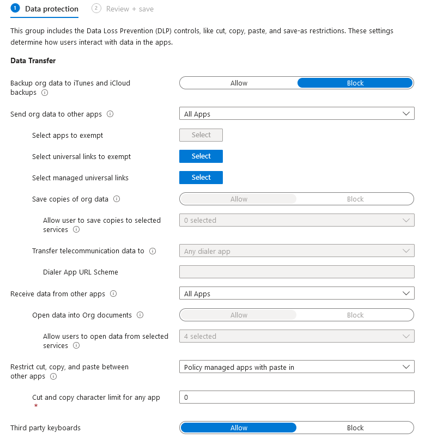Open the Open data into Org documents tooltip
The height and width of the screenshot is (439, 425).
point(140,315)
